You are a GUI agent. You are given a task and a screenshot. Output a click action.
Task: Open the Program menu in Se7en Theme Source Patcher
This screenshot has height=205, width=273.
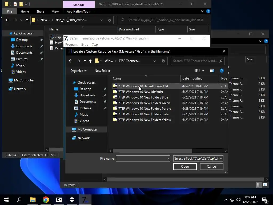71,45
